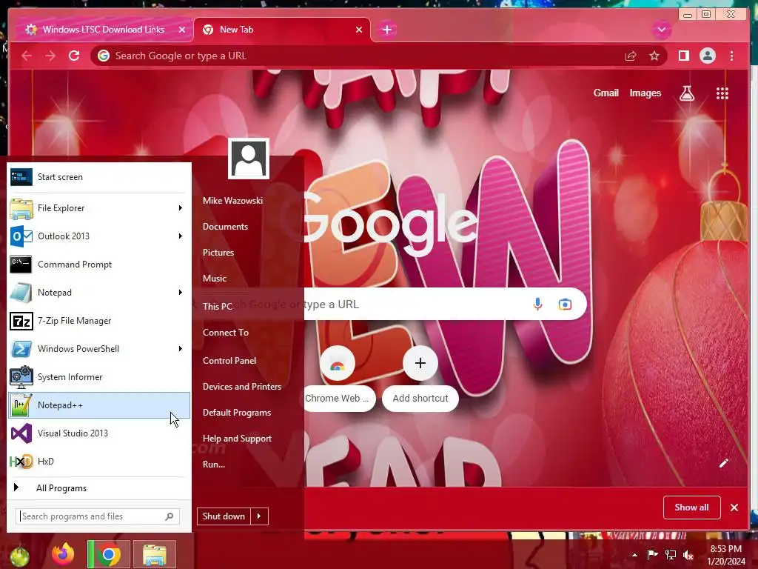Click the Add shortcut plus icon

[x=420, y=363]
